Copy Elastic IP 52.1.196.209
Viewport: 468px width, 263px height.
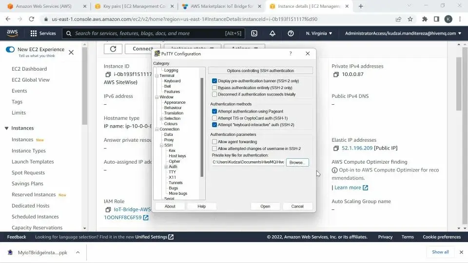tap(336, 148)
